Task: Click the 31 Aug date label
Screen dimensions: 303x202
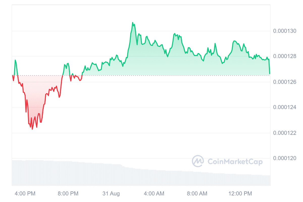Action: (111, 194)
